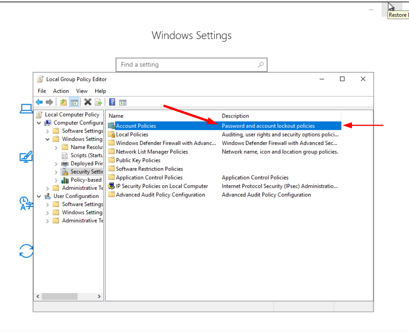The height and width of the screenshot is (332, 409).
Task: Expand the Name Resolution Policy node
Action: click(56, 147)
